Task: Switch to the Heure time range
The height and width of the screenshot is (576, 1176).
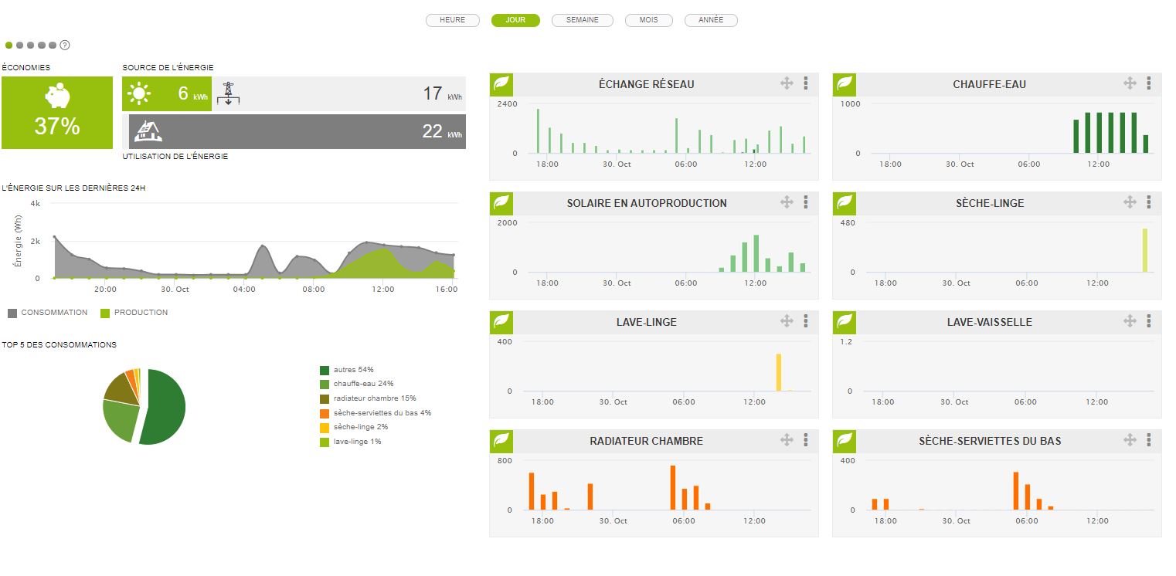Action: 452,20
